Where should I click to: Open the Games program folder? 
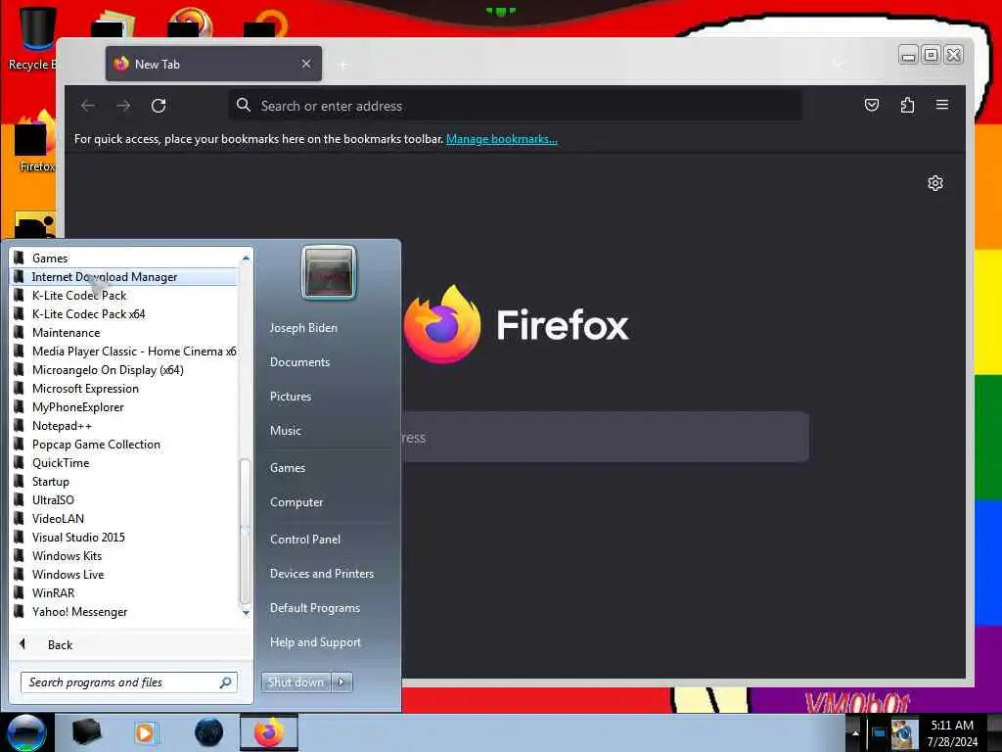click(x=124, y=258)
